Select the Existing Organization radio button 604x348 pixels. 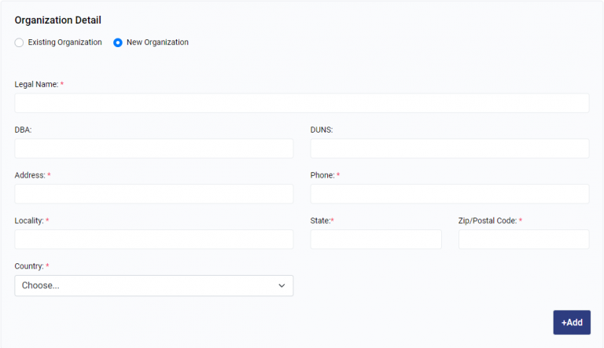click(x=20, y=42)
